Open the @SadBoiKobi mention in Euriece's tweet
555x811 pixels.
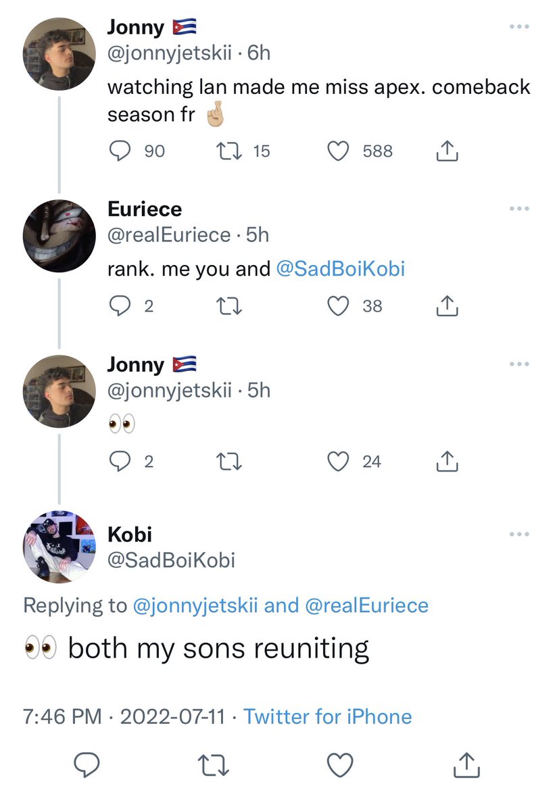click(x=341, y=269)
